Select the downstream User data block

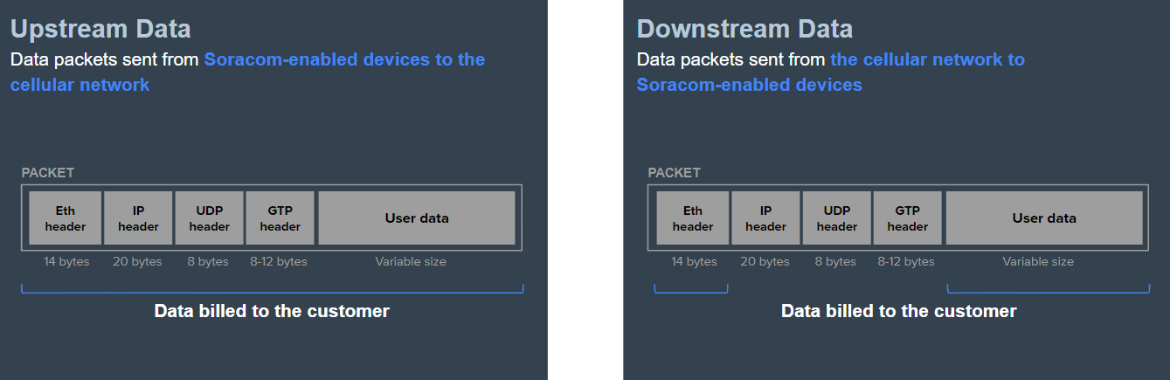click(1044, 218)
